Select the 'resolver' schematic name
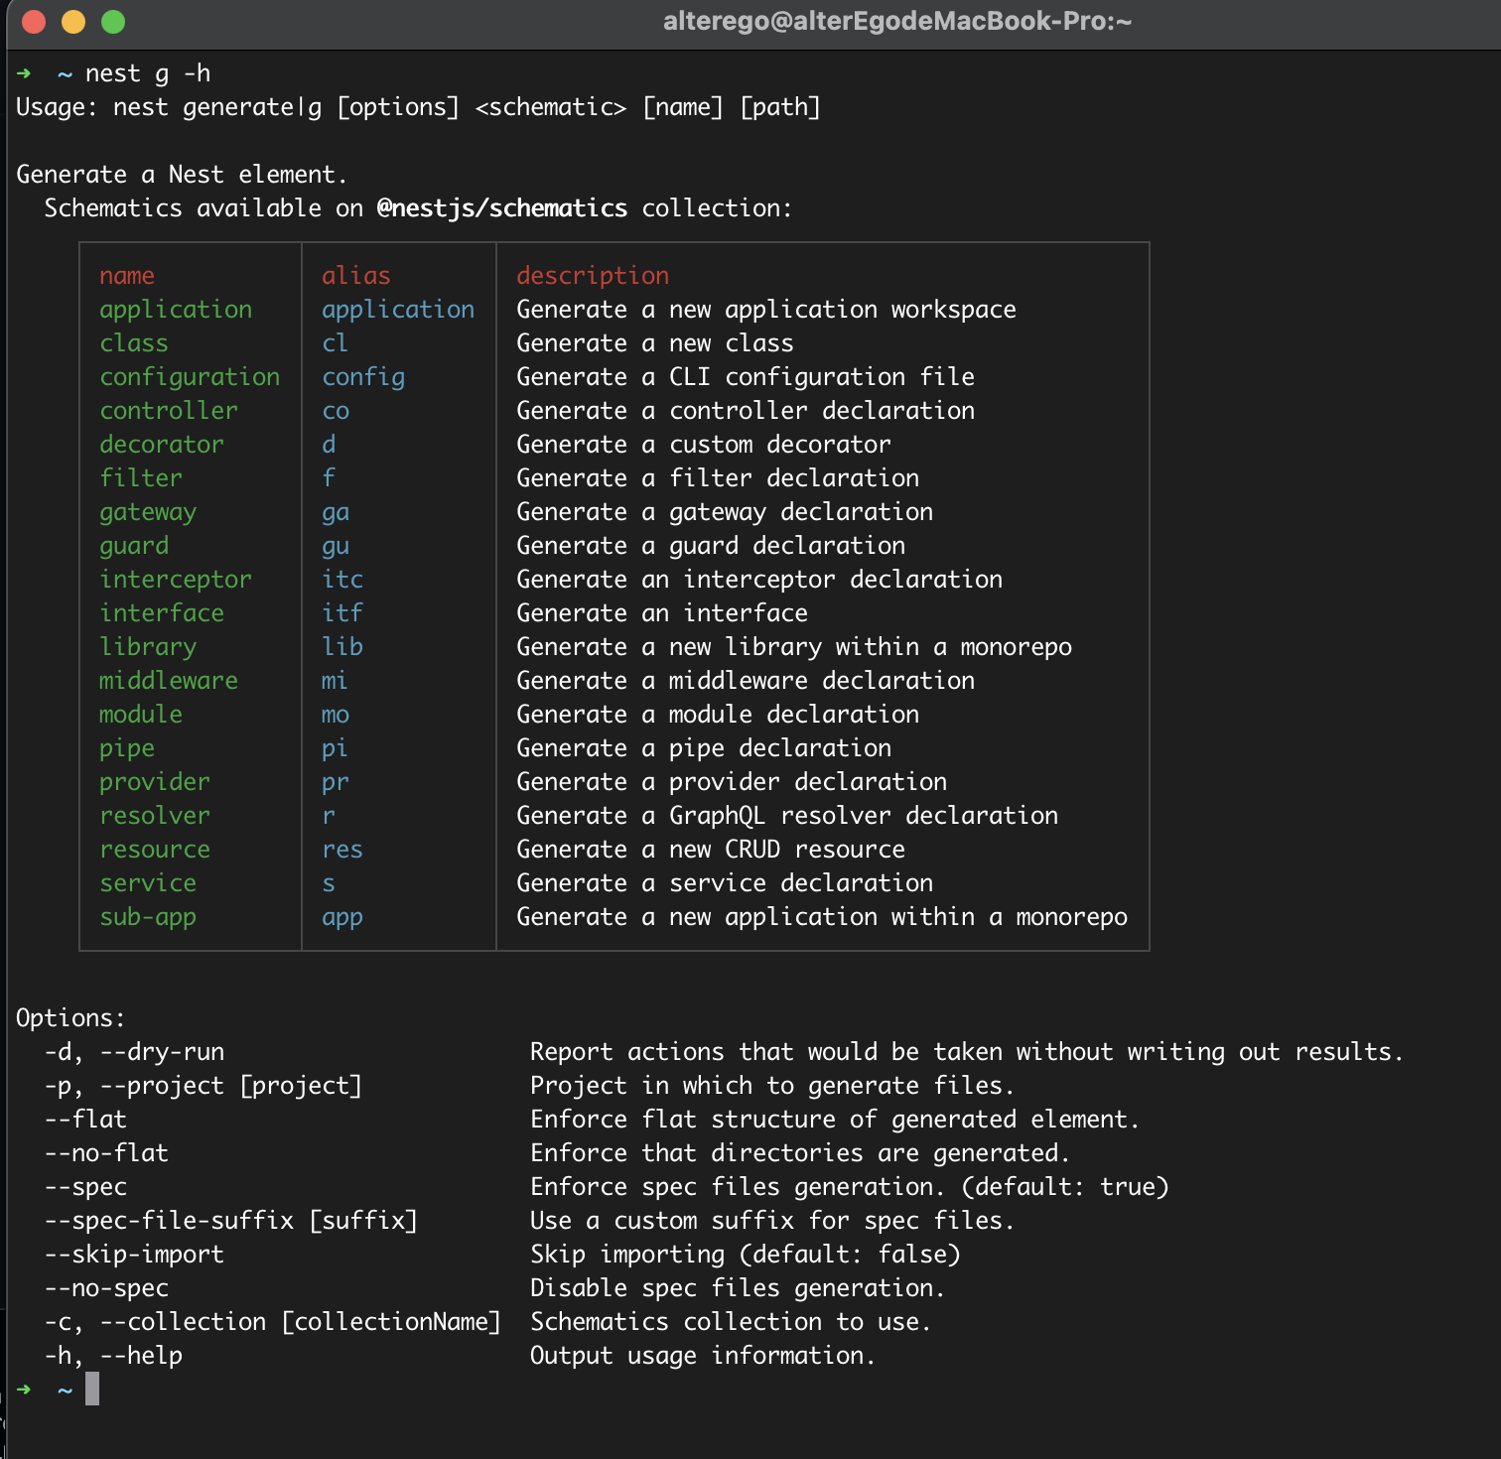The height and width of the screenshot is (1459, 1501). pyautogui.click(x=155, y=816)
